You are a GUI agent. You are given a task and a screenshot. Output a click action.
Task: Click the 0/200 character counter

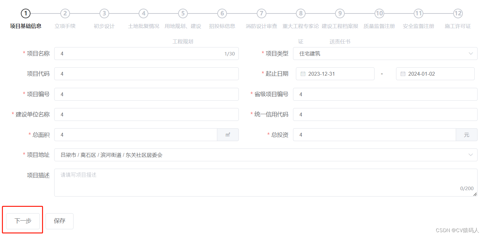click(467, 189)
